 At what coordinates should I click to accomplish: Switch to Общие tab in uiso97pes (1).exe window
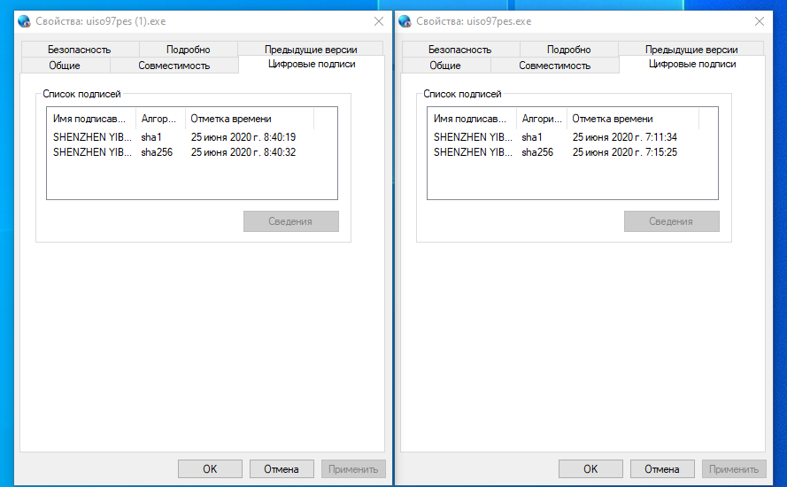(x=65, y=66)
